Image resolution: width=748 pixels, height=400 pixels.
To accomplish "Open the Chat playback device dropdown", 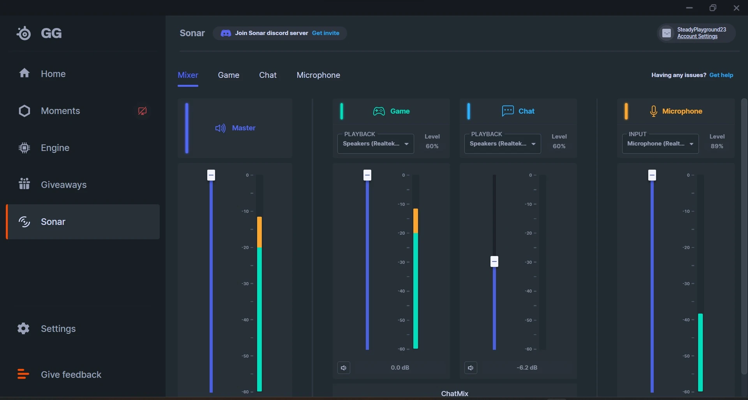I will (x=503, y=144).
